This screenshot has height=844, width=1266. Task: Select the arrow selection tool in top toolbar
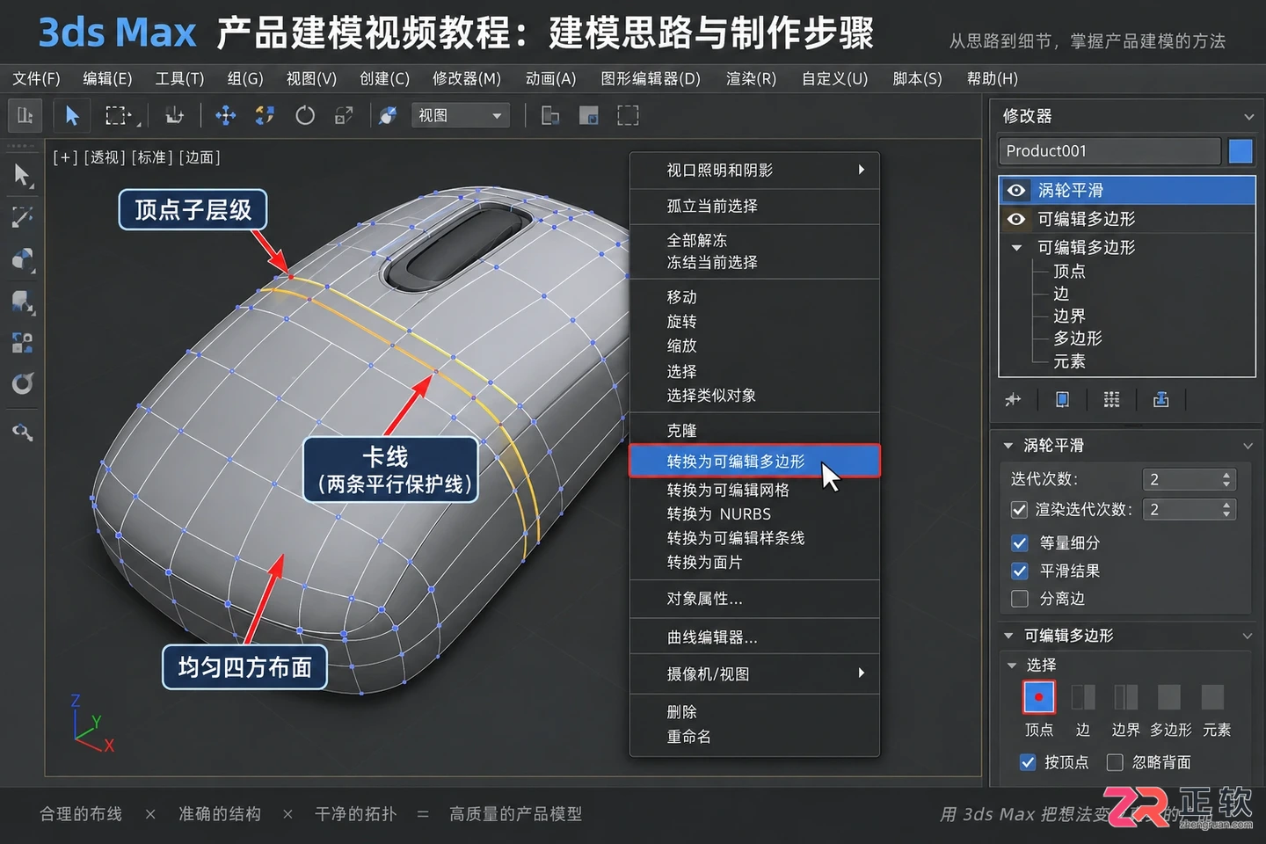[72, 115]
